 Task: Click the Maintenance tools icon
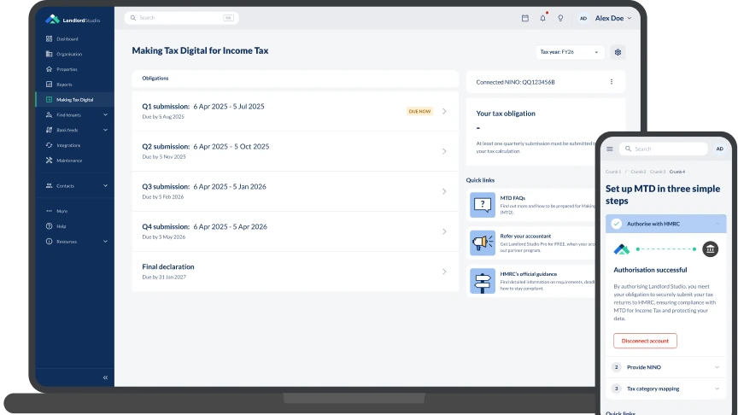(49, 161)
